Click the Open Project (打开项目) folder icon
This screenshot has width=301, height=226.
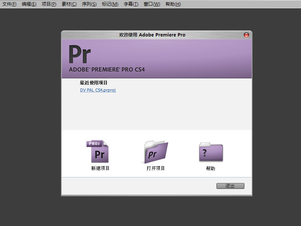point(156,152)
